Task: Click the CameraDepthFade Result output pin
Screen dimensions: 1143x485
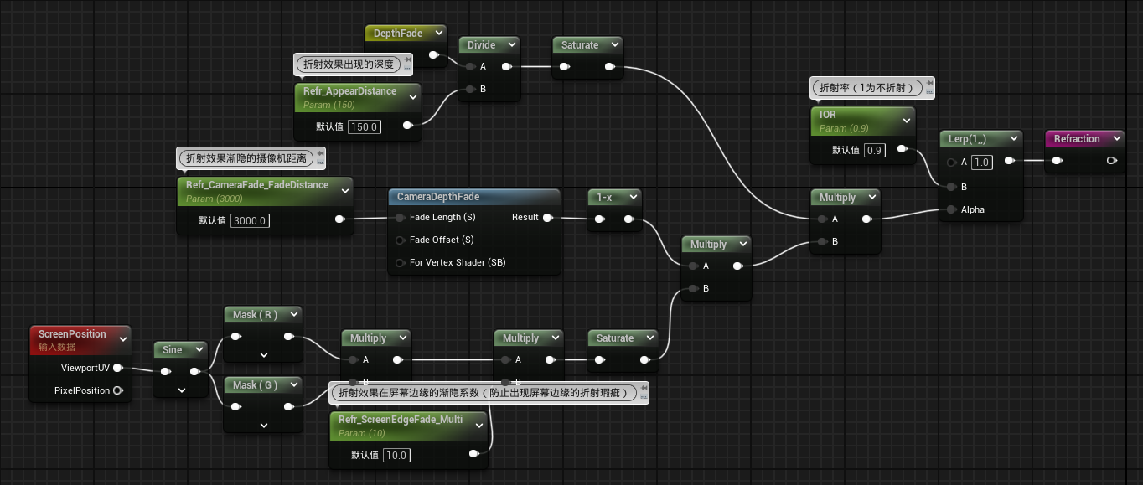Action: point(547,218)
